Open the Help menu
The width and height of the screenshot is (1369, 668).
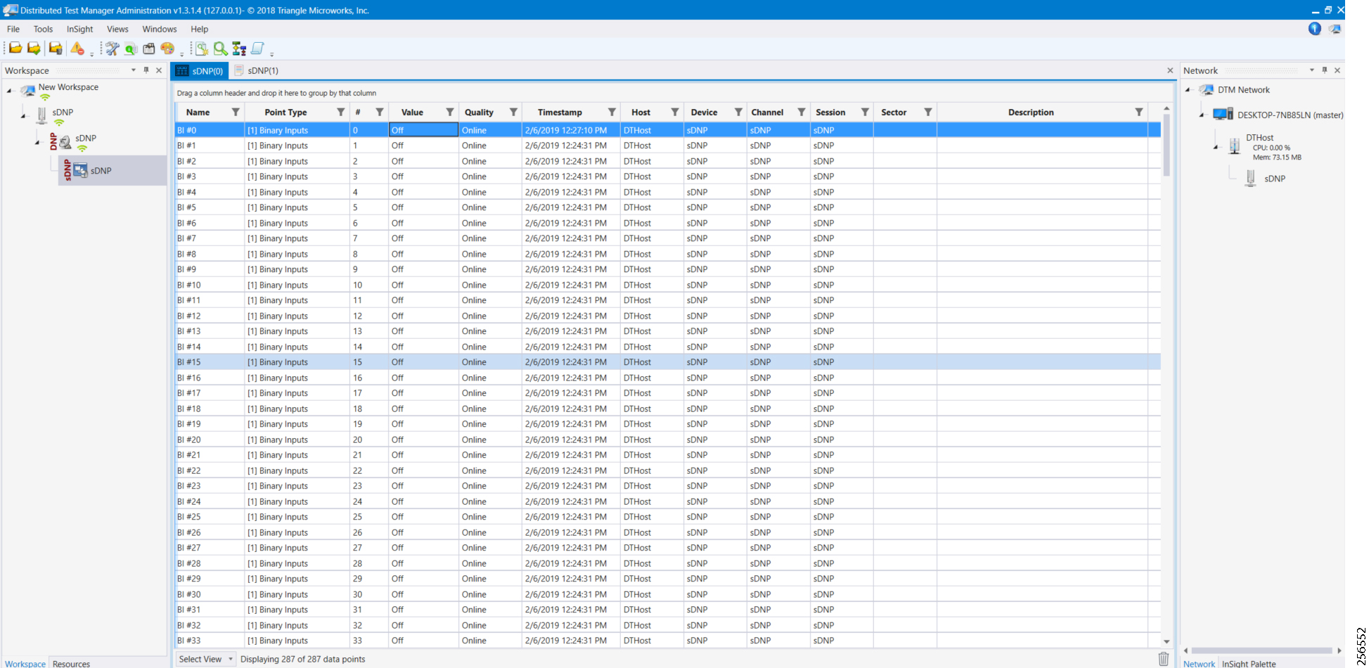(x=200, y=29)
